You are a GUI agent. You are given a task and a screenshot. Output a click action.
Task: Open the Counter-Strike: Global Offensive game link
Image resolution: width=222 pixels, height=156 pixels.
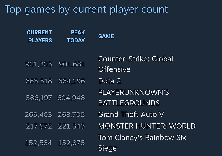point(136,64)
